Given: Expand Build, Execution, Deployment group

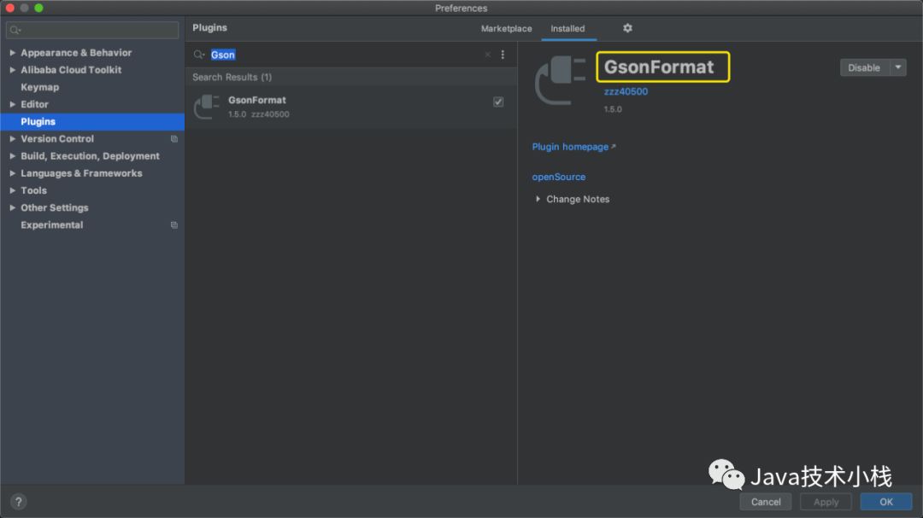Looking at the screenshot, I should (x=12, y=156).
